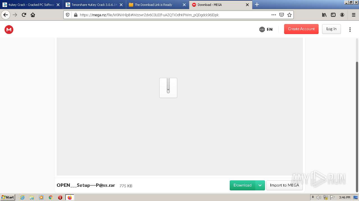This screenshot has height=201, width=359.
Task: Launch Internet Explorer from taskbar
Action: click(22, 197)
